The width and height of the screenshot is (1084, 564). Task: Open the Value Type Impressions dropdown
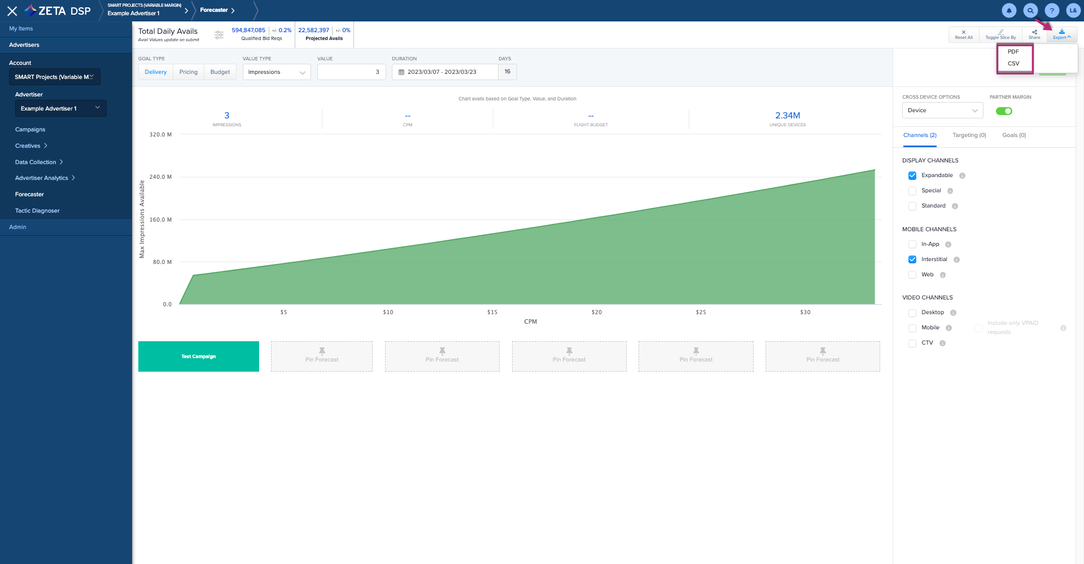277,72
